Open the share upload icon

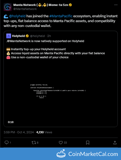tap(115, 142)
